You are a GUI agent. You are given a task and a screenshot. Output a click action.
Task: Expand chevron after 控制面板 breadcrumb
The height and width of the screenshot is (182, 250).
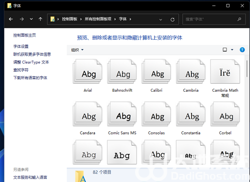(81, 19)
